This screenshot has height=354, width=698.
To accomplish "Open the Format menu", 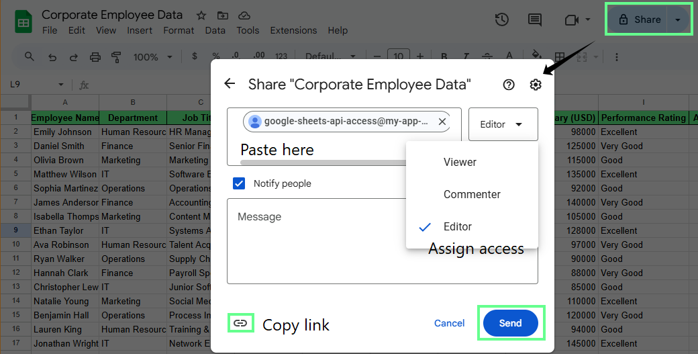I will pyautogui.click(x=179, y=30).
